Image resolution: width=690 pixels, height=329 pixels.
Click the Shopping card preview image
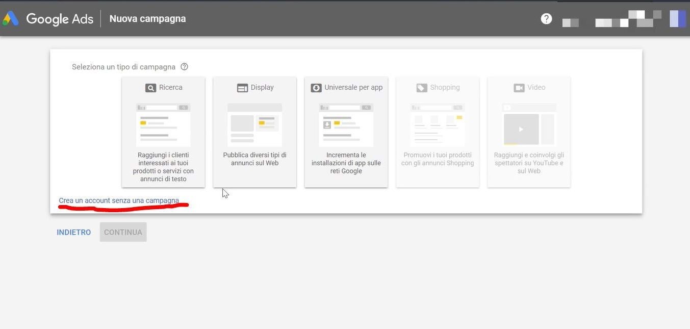click(437, 125)
